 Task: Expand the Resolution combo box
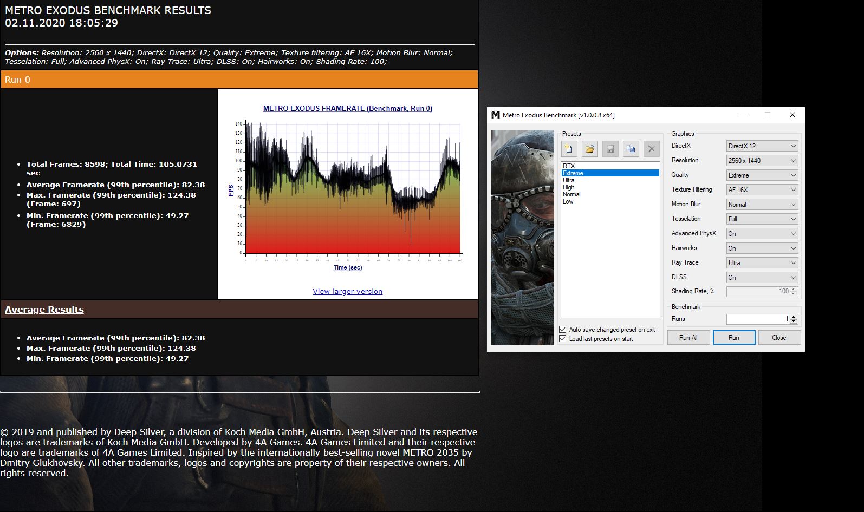(x=762, y=161)
